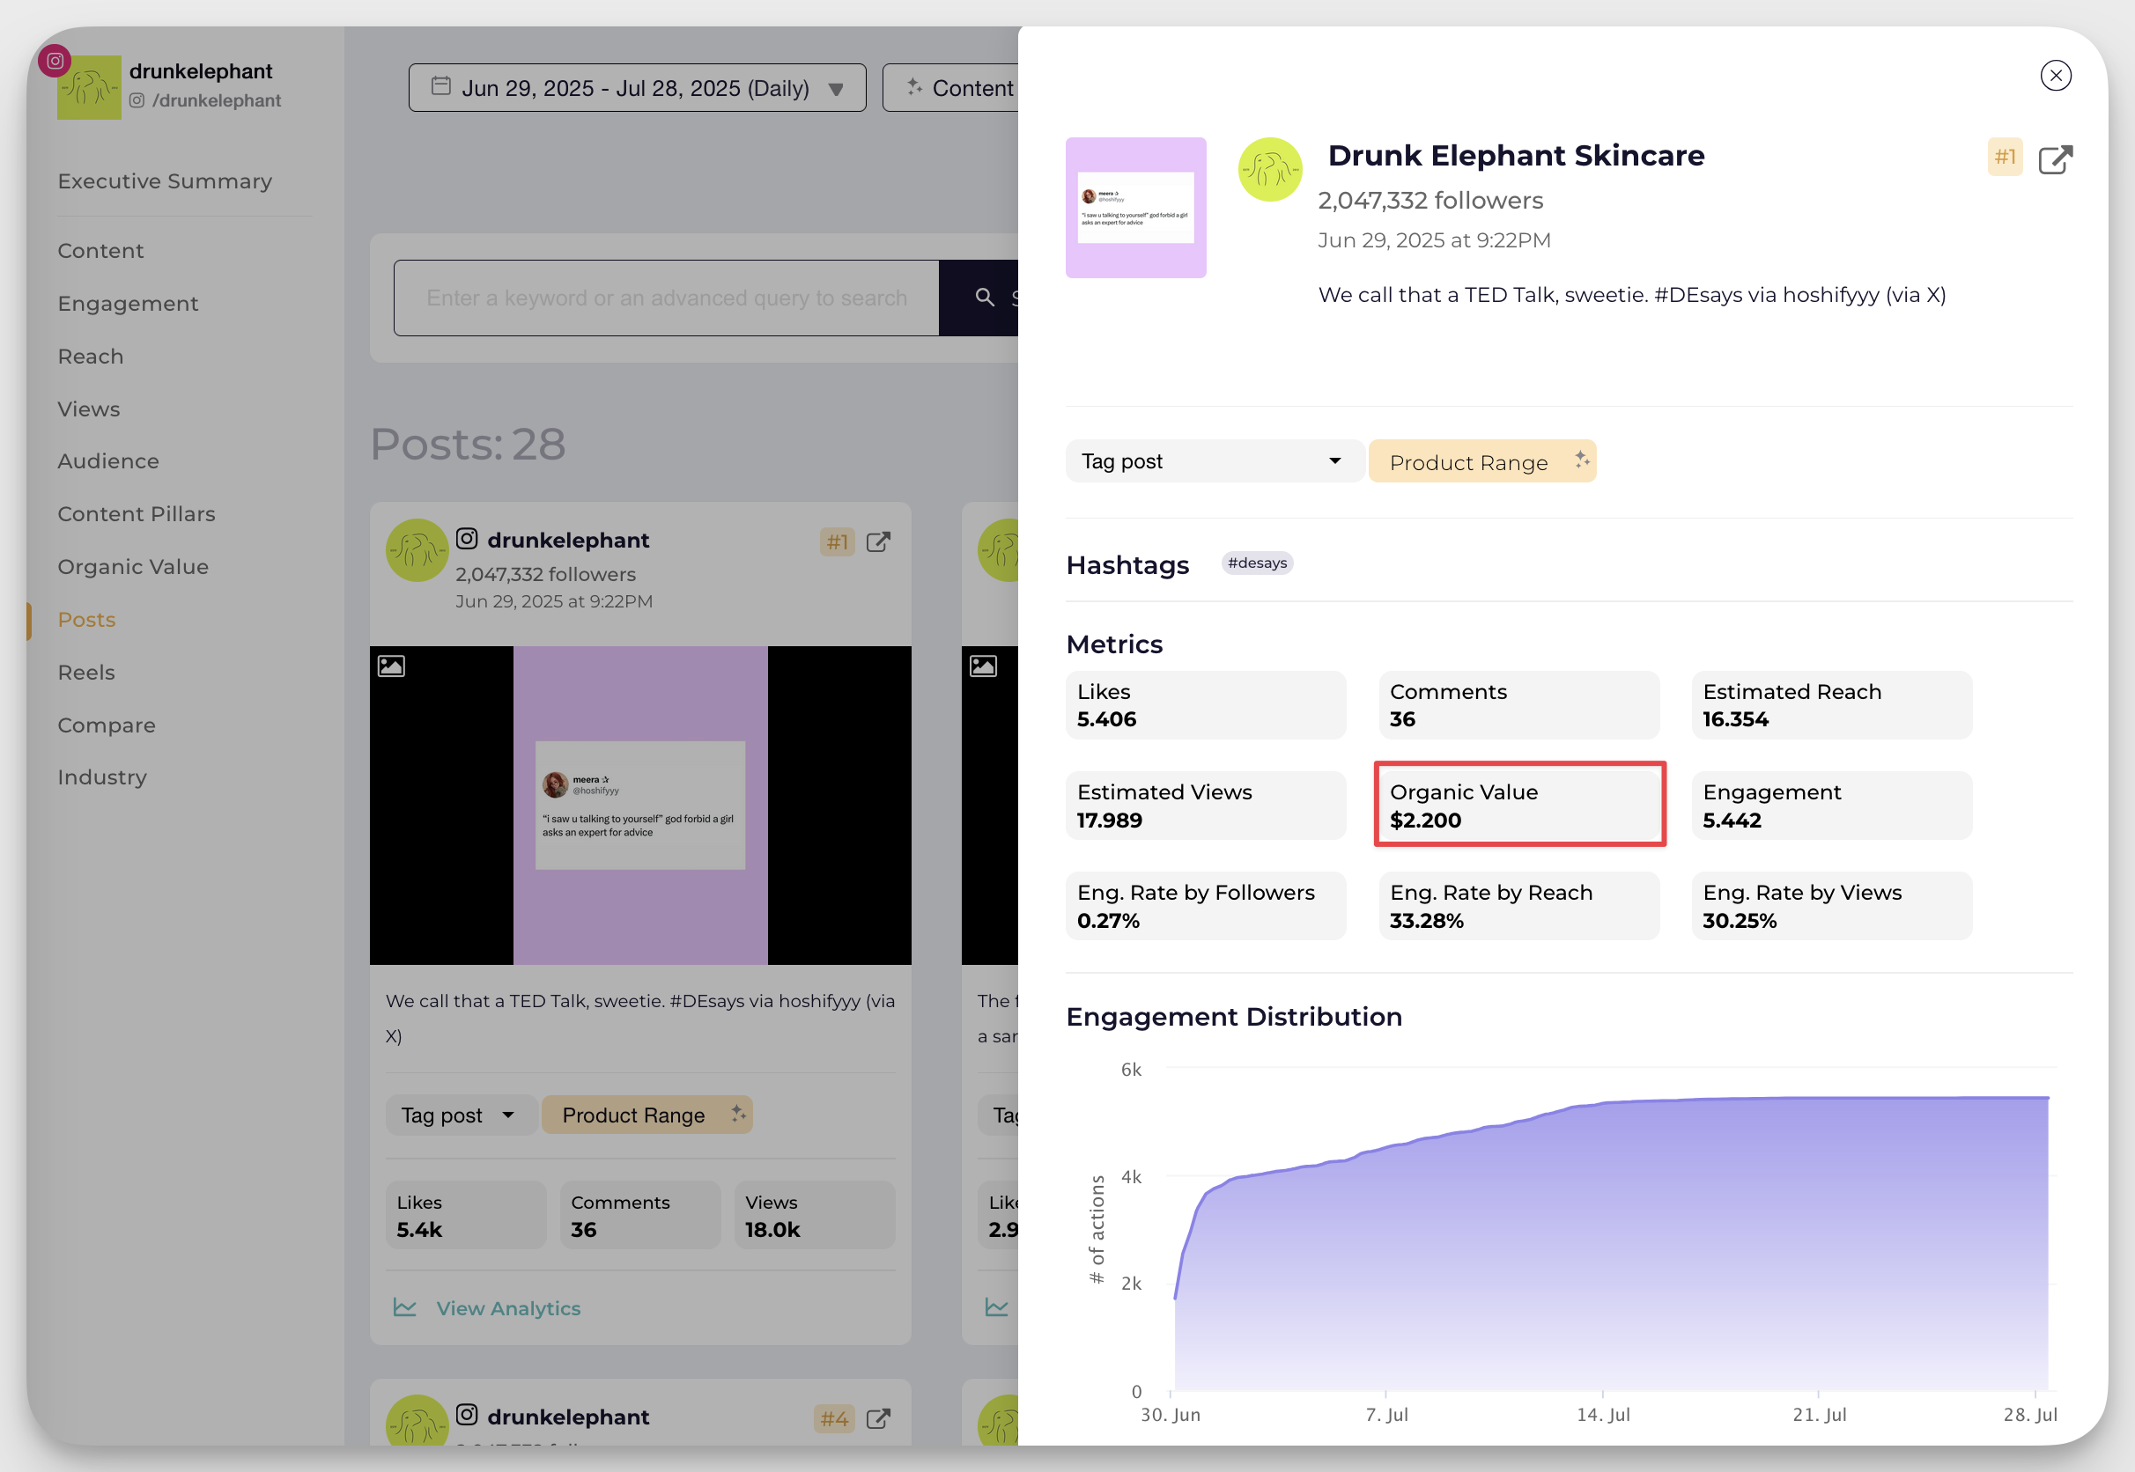Click the Likes 5.406 metric card
This screenshot has width=2135, height=1472.
point(1205,704)
